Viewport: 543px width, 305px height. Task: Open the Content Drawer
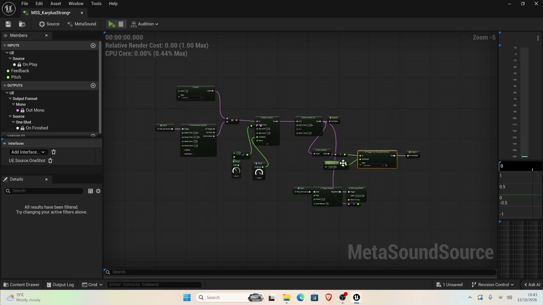[21, 285]
